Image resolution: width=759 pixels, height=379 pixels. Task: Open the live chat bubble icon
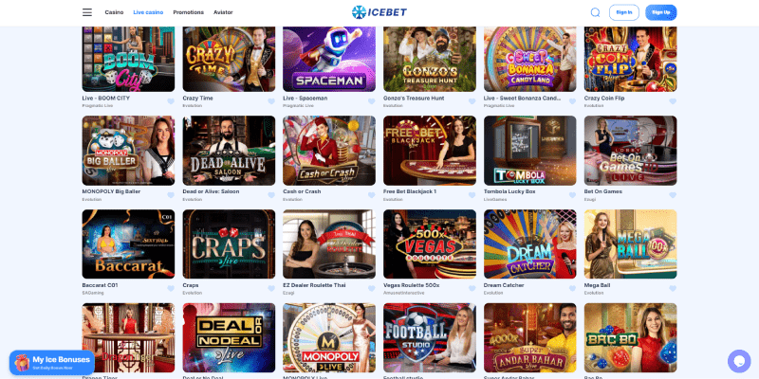click(739, 361)
